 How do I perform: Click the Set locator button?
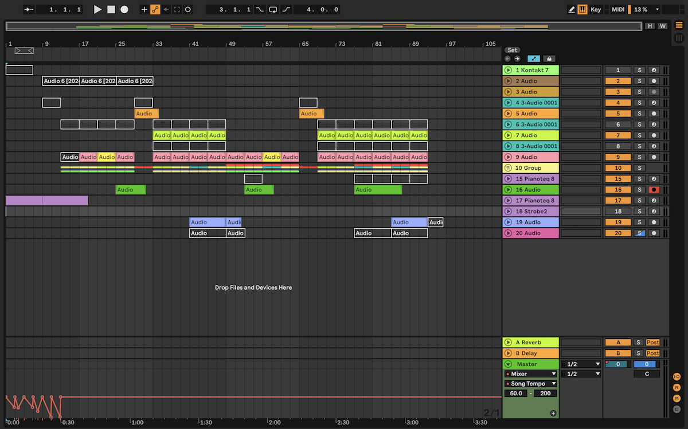pyautogui.click(x=513, y=50)
